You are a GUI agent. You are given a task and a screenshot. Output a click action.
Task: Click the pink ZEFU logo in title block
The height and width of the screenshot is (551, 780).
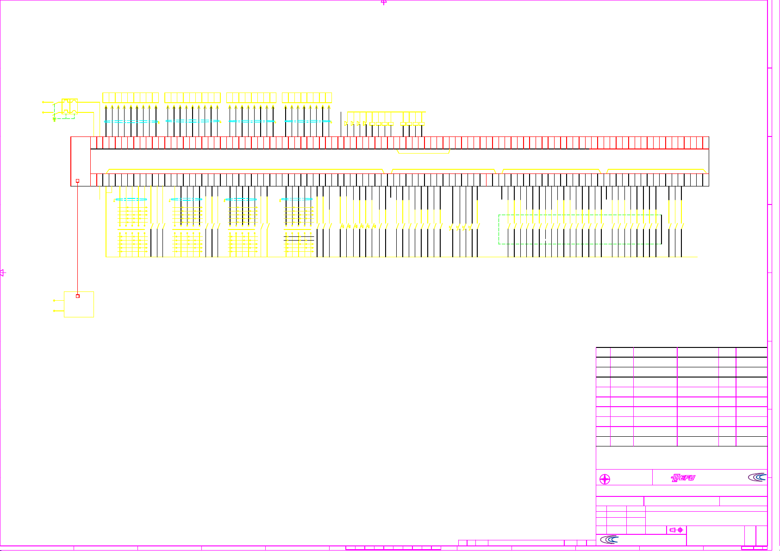tap(683, 478)
